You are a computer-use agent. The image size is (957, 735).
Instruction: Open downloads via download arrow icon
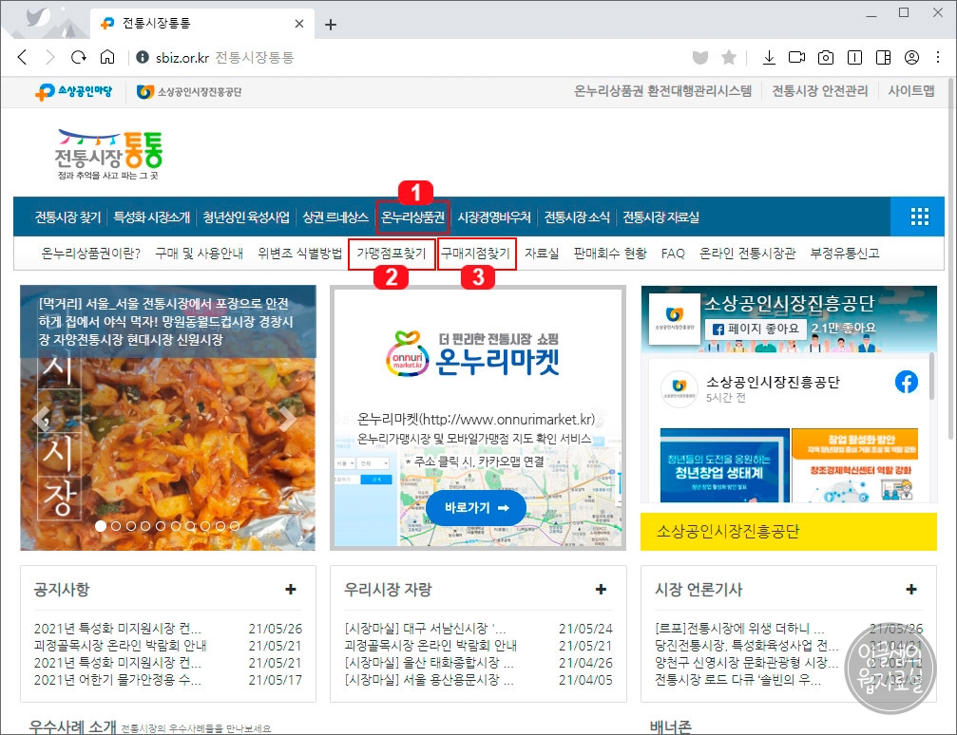[769, 57]
